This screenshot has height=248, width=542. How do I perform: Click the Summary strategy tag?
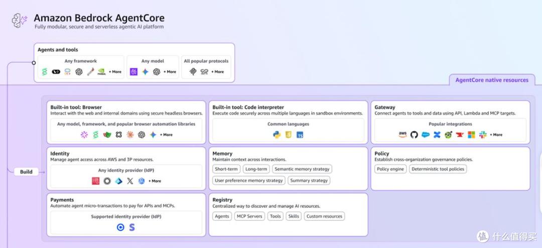point(309,181)
